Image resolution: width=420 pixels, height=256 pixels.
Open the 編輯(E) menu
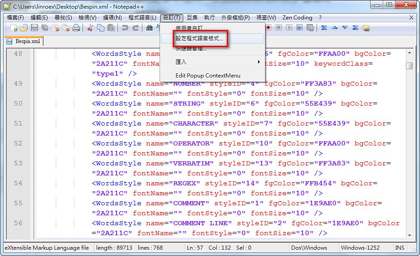click(39, 18)
